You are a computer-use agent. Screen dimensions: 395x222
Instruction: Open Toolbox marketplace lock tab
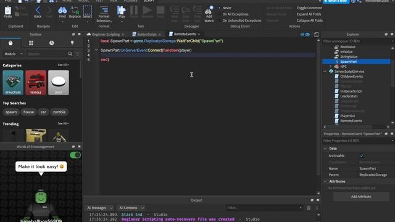point(10,43)
